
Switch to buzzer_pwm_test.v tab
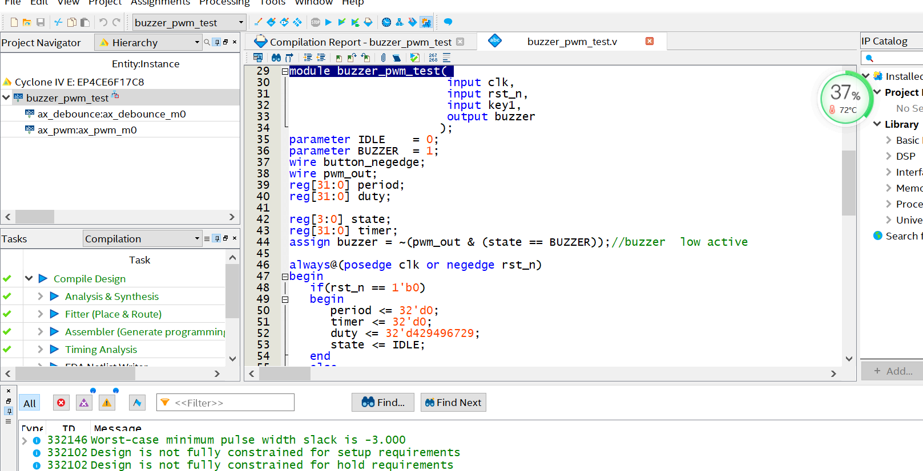(x=572, y=42)
